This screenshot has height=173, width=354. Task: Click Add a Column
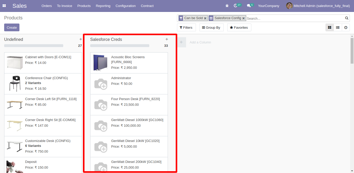click(200, 42)
